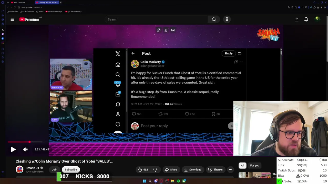Image resolution: width=328 pixels, height=184 pixels.
Task: Select the Clashing w/Colin Moriarty browser tab
Action: coord(47,2)
